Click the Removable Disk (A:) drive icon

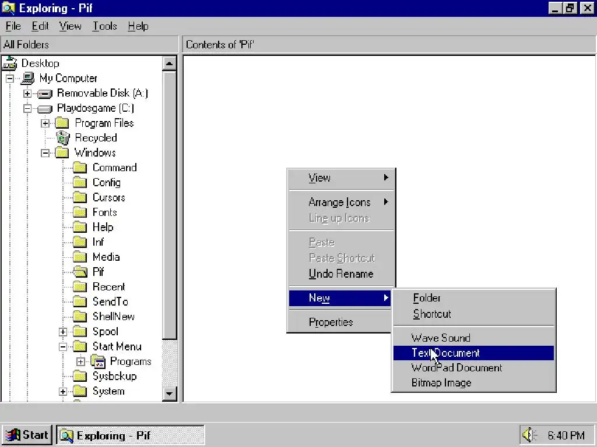(45, 94)
